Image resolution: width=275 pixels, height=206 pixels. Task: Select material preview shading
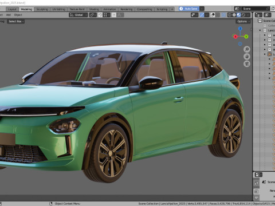click(x=239, y=15)
